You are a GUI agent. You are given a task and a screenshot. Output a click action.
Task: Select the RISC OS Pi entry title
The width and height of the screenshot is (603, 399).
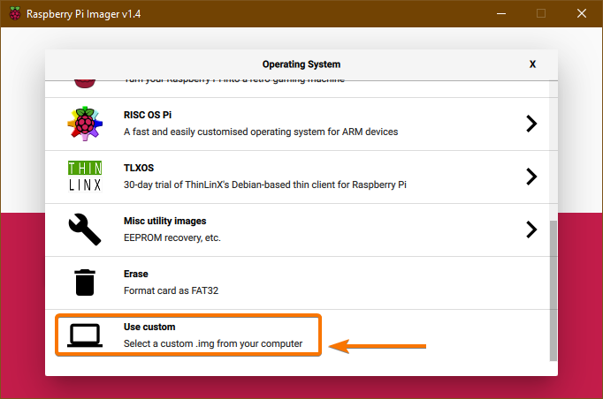pos(148,115)
